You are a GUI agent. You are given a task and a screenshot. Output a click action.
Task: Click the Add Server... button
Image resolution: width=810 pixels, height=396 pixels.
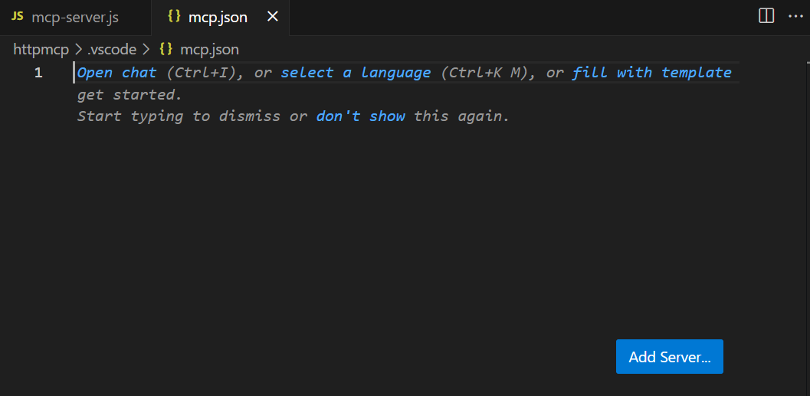(670, 356)
